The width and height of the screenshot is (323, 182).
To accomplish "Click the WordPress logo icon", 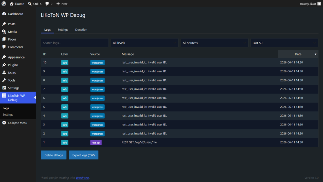I will coord(4,4).
